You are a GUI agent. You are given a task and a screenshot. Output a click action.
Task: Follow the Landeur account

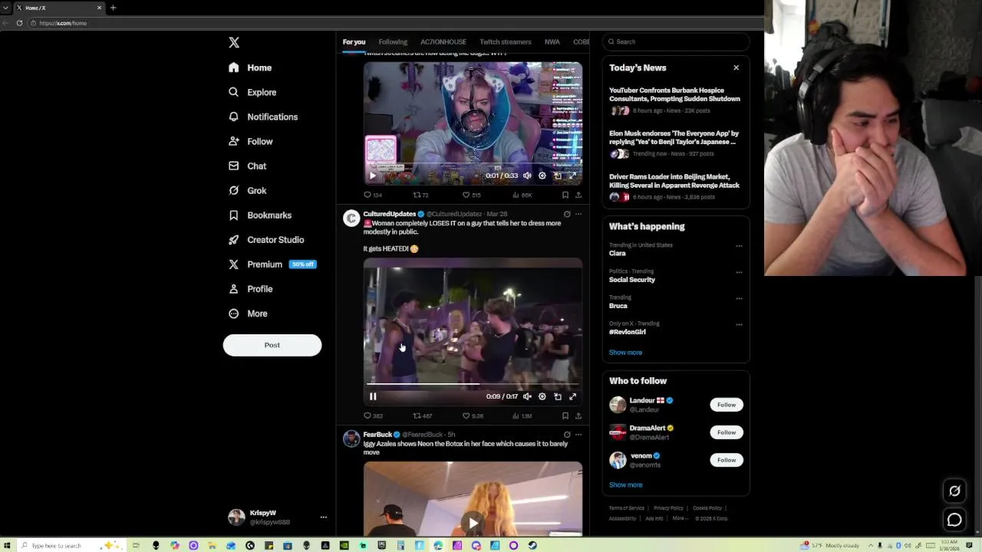[x=727, y=405]
